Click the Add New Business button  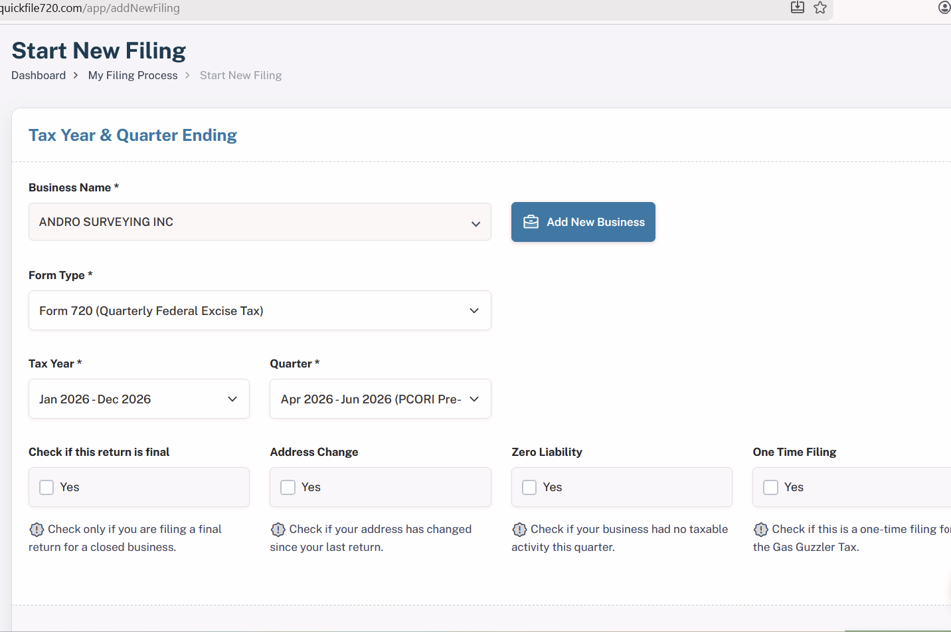point(583,222)
